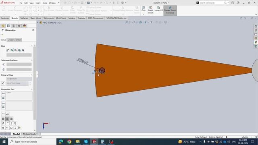The image size is (258, 145).
Task: Open Custom Properties in task pane
Action: click(256, 46)
